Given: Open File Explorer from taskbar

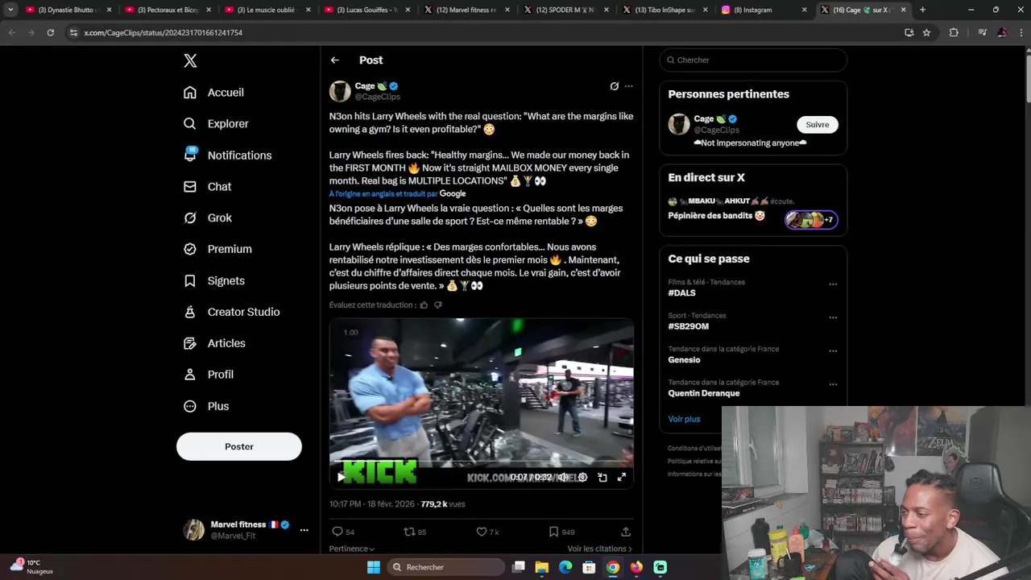Looking at the screenshot, I should (542, 567).
